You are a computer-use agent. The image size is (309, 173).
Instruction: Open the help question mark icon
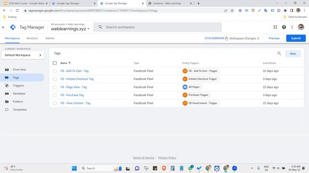point(284,27)
